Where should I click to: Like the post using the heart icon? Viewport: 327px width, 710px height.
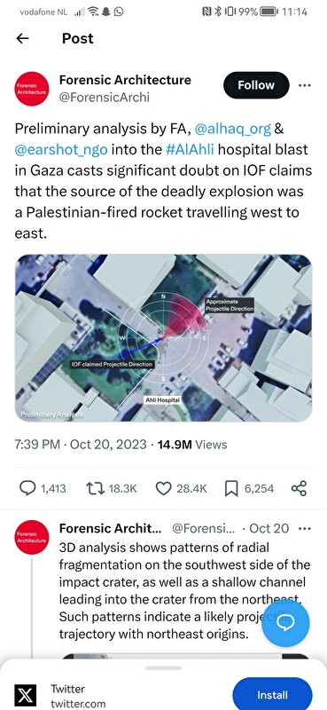(163, 488)
